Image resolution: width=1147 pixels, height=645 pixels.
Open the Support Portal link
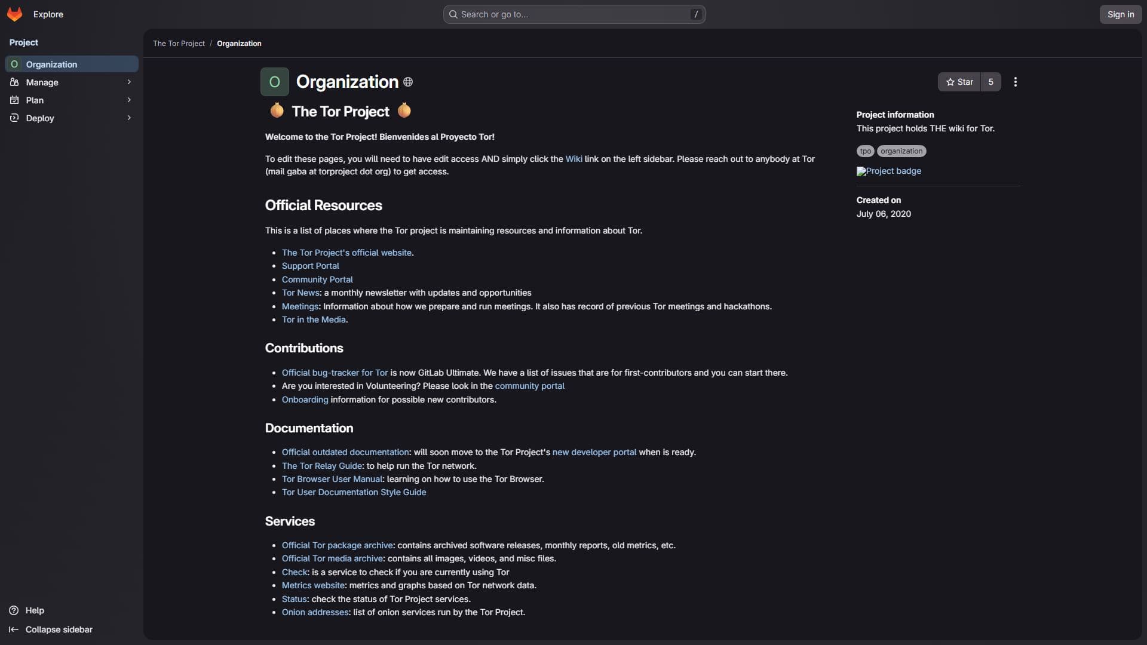310,266
